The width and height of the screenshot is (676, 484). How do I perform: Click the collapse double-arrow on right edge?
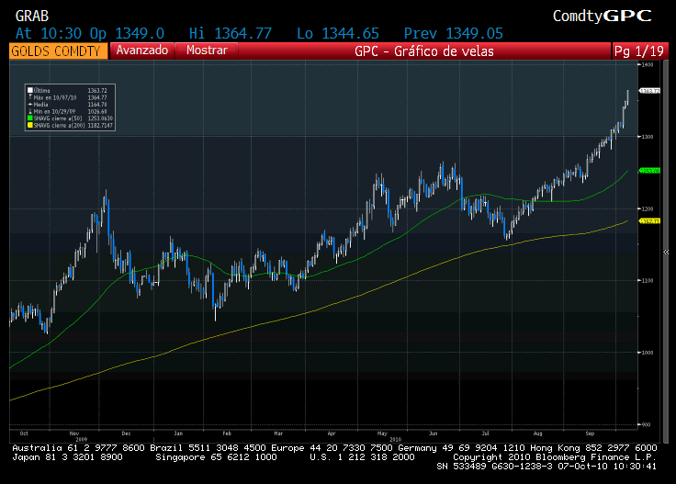point(666,253)
